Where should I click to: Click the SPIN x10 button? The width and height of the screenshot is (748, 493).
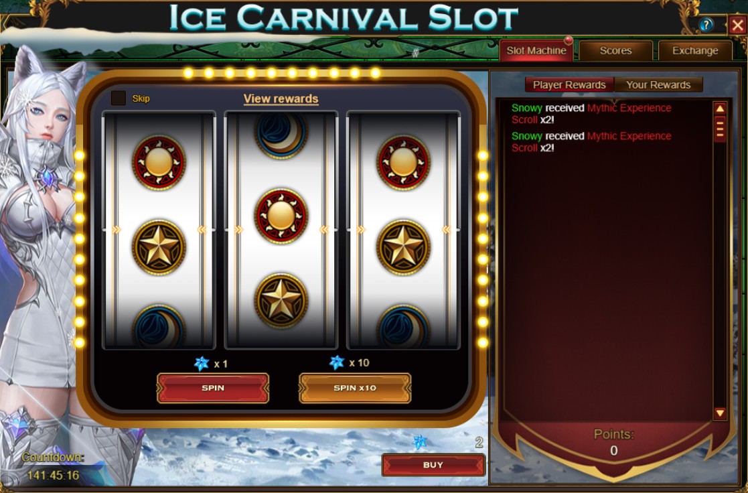coord(355,388)
